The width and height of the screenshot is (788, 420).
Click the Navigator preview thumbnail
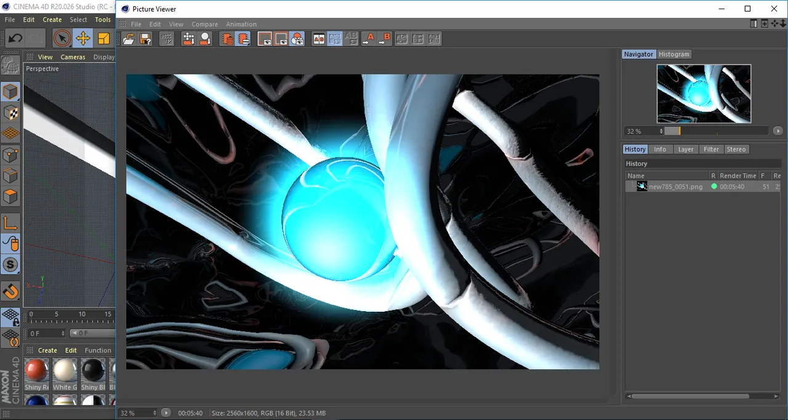(704, 93)
